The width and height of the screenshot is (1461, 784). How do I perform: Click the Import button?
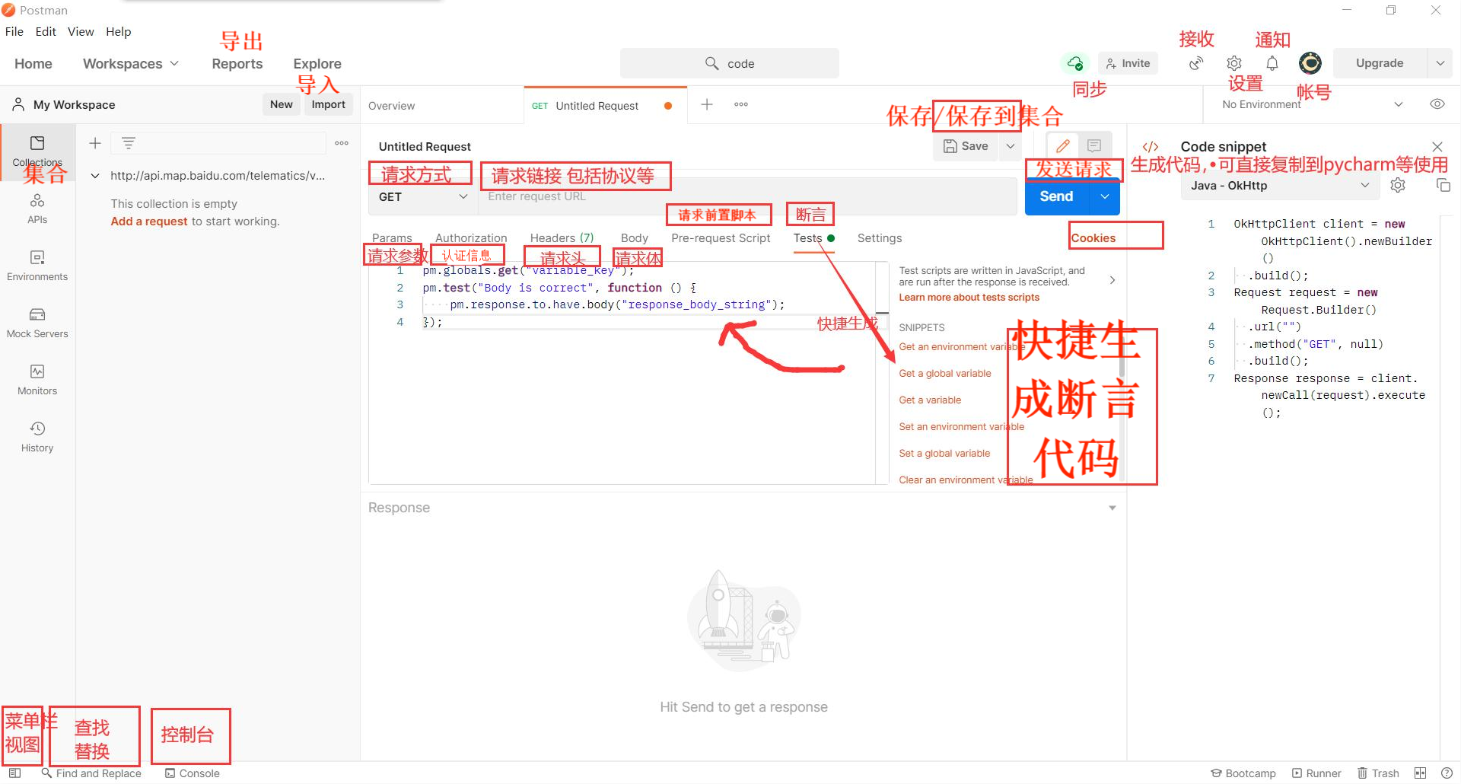point(328,104)
